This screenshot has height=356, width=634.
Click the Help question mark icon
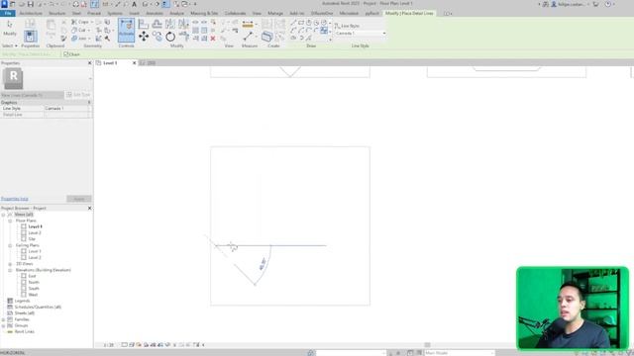(x=608, y=4)
